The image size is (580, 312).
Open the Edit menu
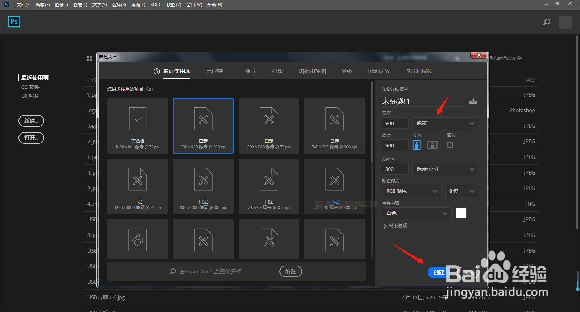pyautogui.click(x=43, y=5)
